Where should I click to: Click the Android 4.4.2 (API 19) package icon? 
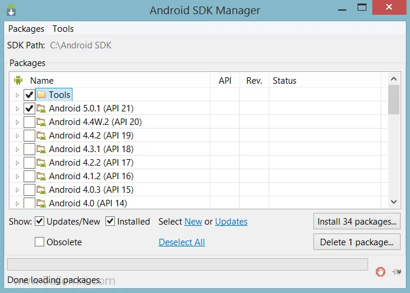41,136
